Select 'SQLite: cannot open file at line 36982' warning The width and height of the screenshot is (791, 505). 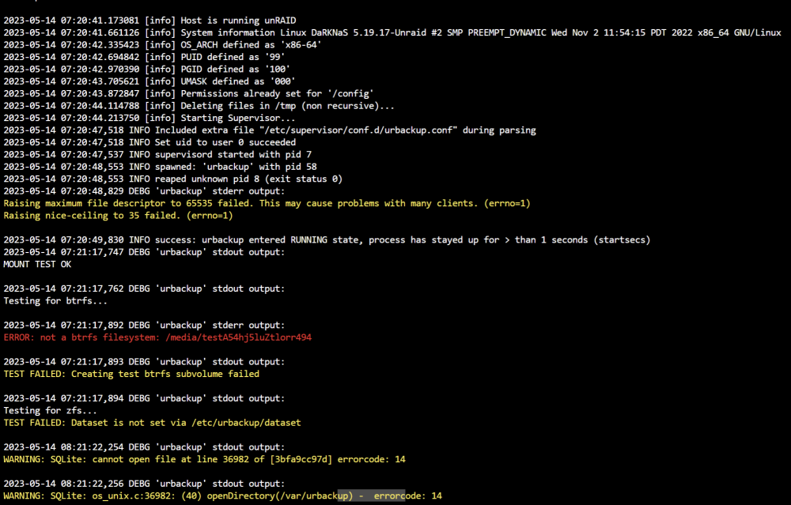point(204,459)
